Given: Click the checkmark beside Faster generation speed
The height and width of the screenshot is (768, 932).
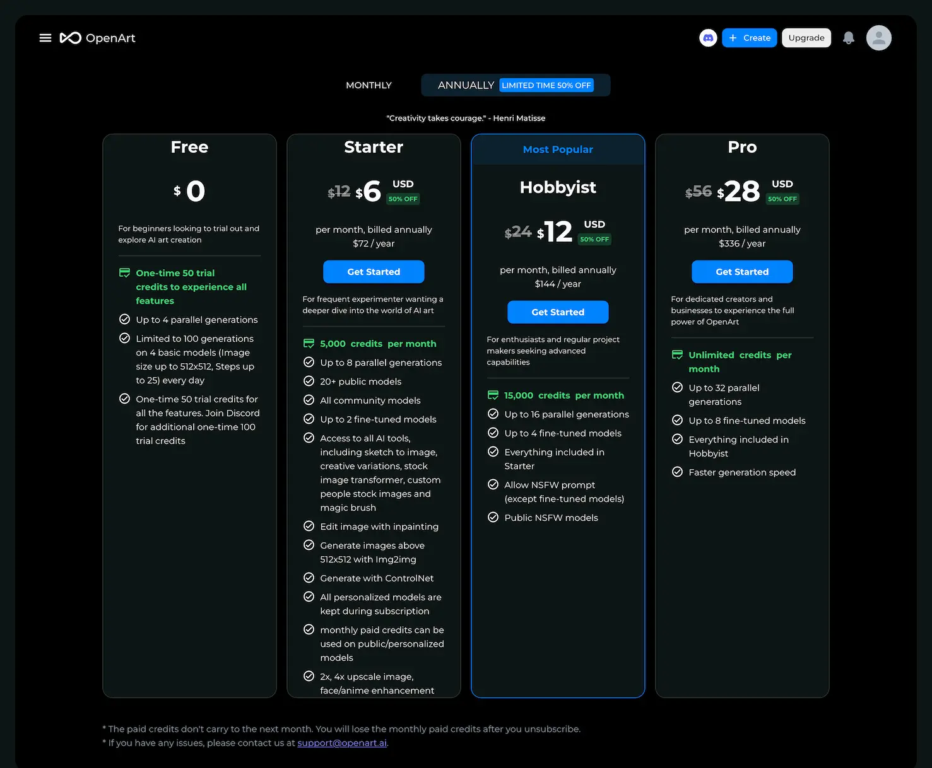Looking at the screenshot, I should pos(678,472).
